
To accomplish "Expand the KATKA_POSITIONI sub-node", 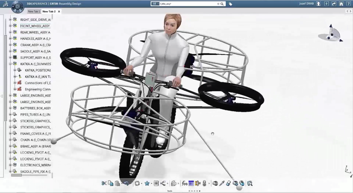I will 15,70.
